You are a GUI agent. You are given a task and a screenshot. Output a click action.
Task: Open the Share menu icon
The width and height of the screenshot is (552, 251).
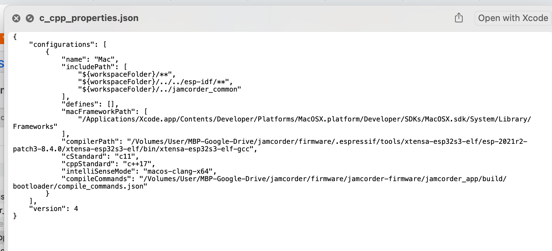(459, 18)
